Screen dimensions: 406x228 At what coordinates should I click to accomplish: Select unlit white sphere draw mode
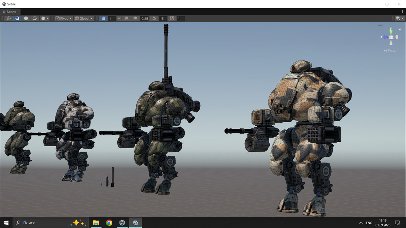point(26,19)
